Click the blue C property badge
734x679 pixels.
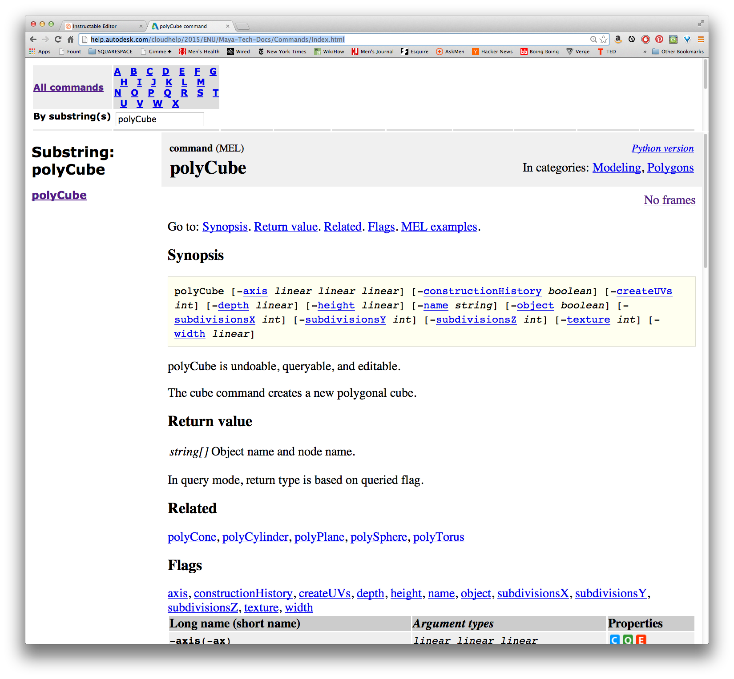(x=614, y=639)
